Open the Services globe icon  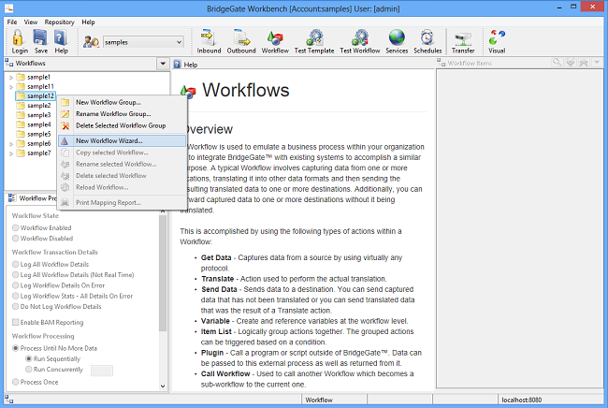[x=397, y=40]
